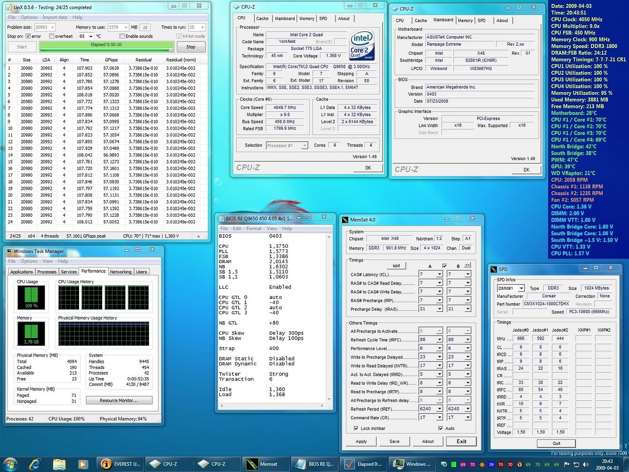629x472 pixels.
Task: Click the MemSet << collapse button
Action: tap(467, 265)
